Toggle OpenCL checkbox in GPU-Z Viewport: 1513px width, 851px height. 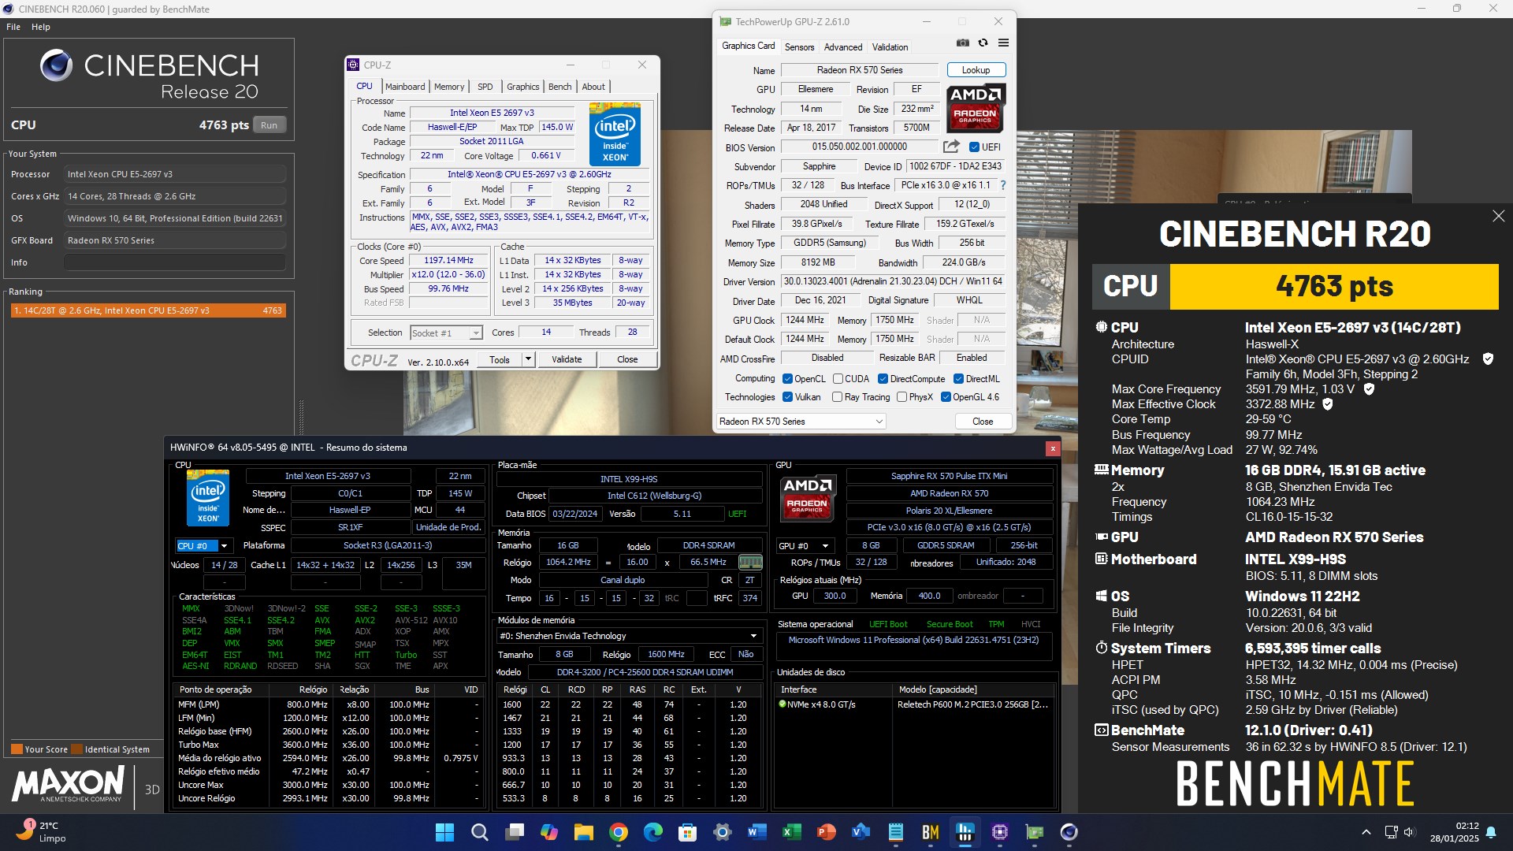(787, 379)
